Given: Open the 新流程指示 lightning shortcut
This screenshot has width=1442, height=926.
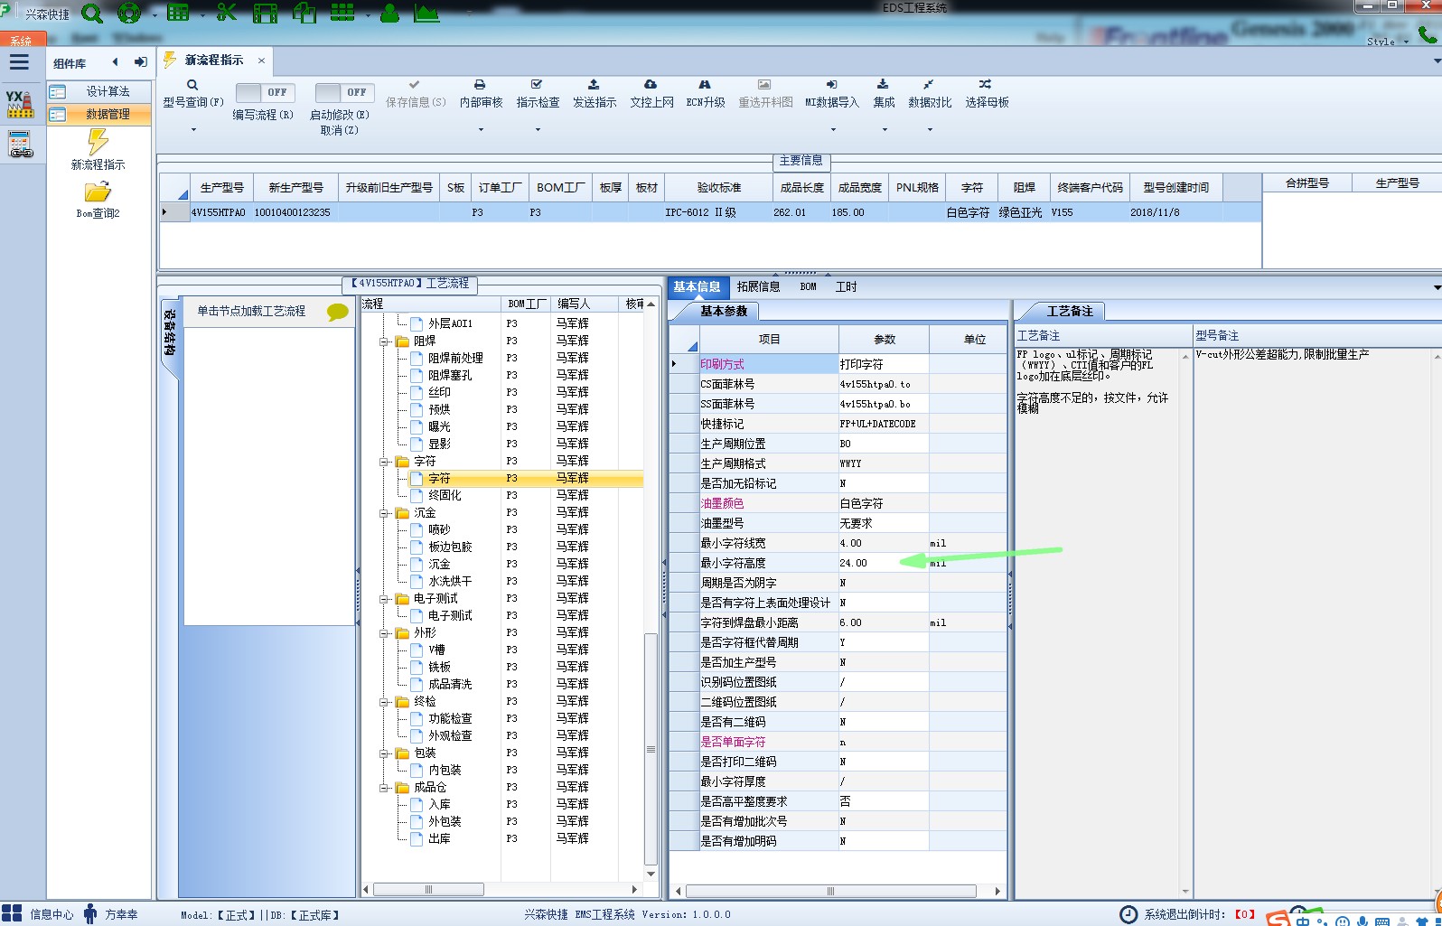Looking at the screenshot, I should coord(98,149).
